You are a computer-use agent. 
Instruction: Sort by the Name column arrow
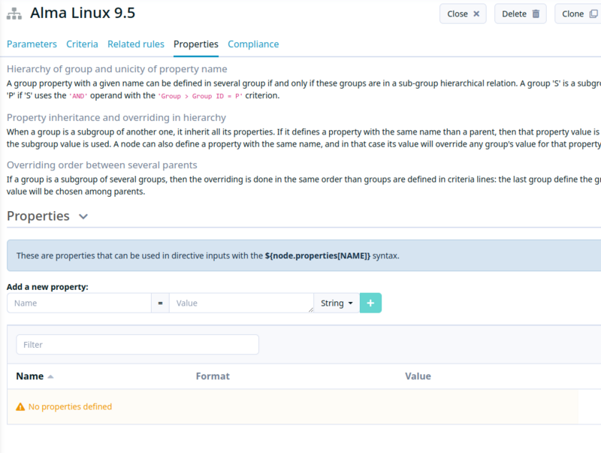50,376
